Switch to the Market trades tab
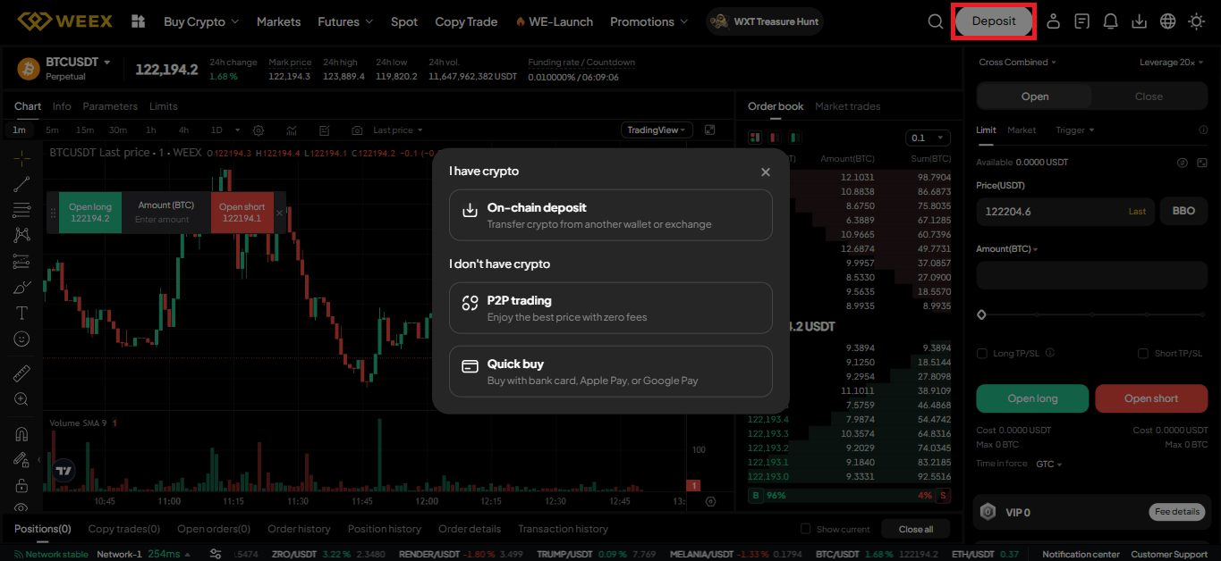Screen dimensions: 1221x561 847,106
